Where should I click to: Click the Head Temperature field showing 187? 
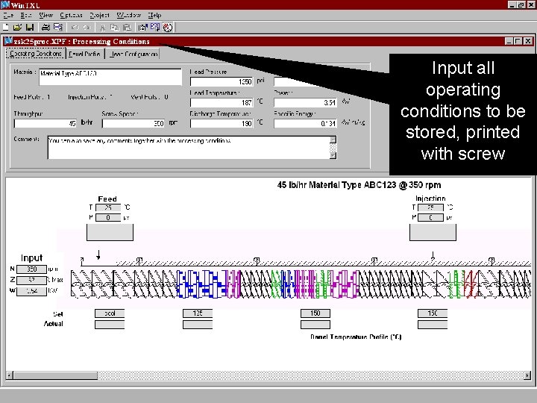(x=222, y=102)
